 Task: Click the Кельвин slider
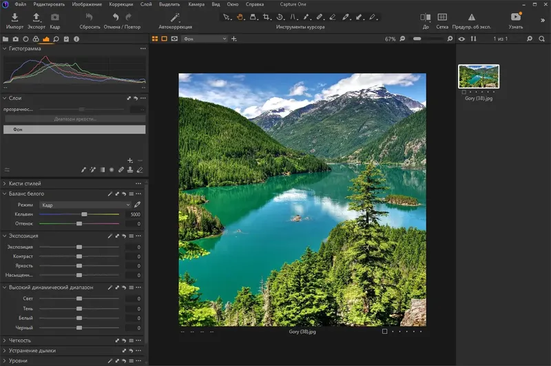(79, 214)
